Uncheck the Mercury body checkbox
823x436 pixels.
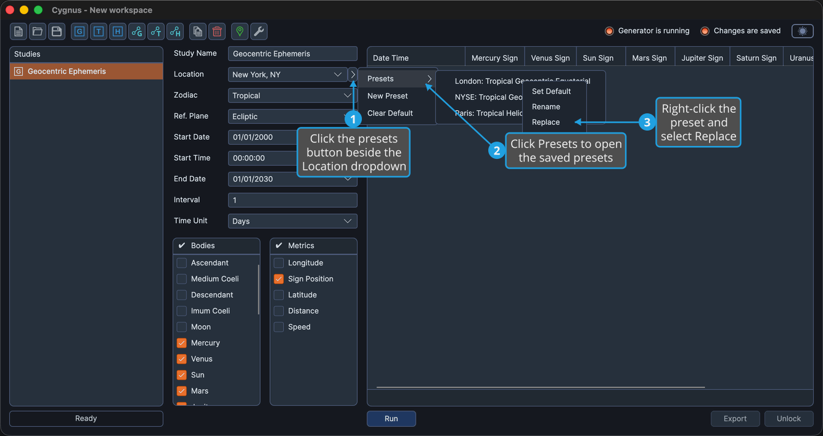pyautogui.click(x=182, y=343)
